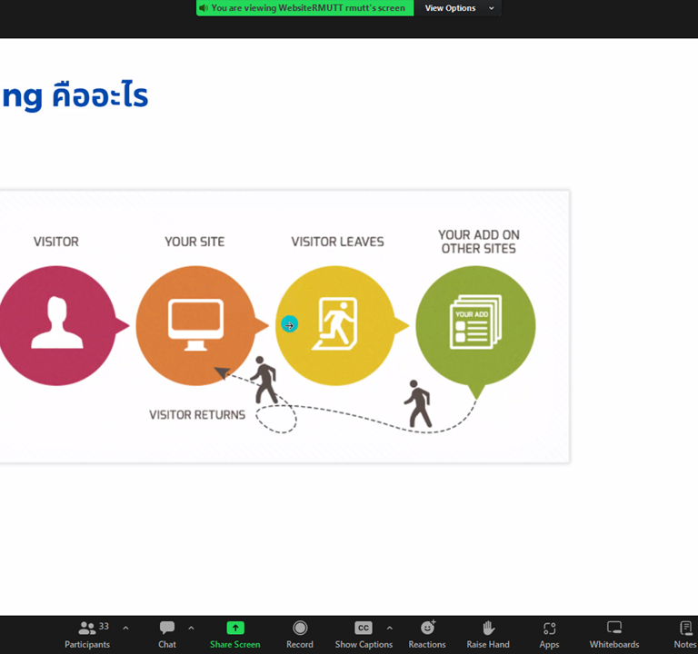
Task: Click the blue Thai slide title text
Action: point(75,95)
